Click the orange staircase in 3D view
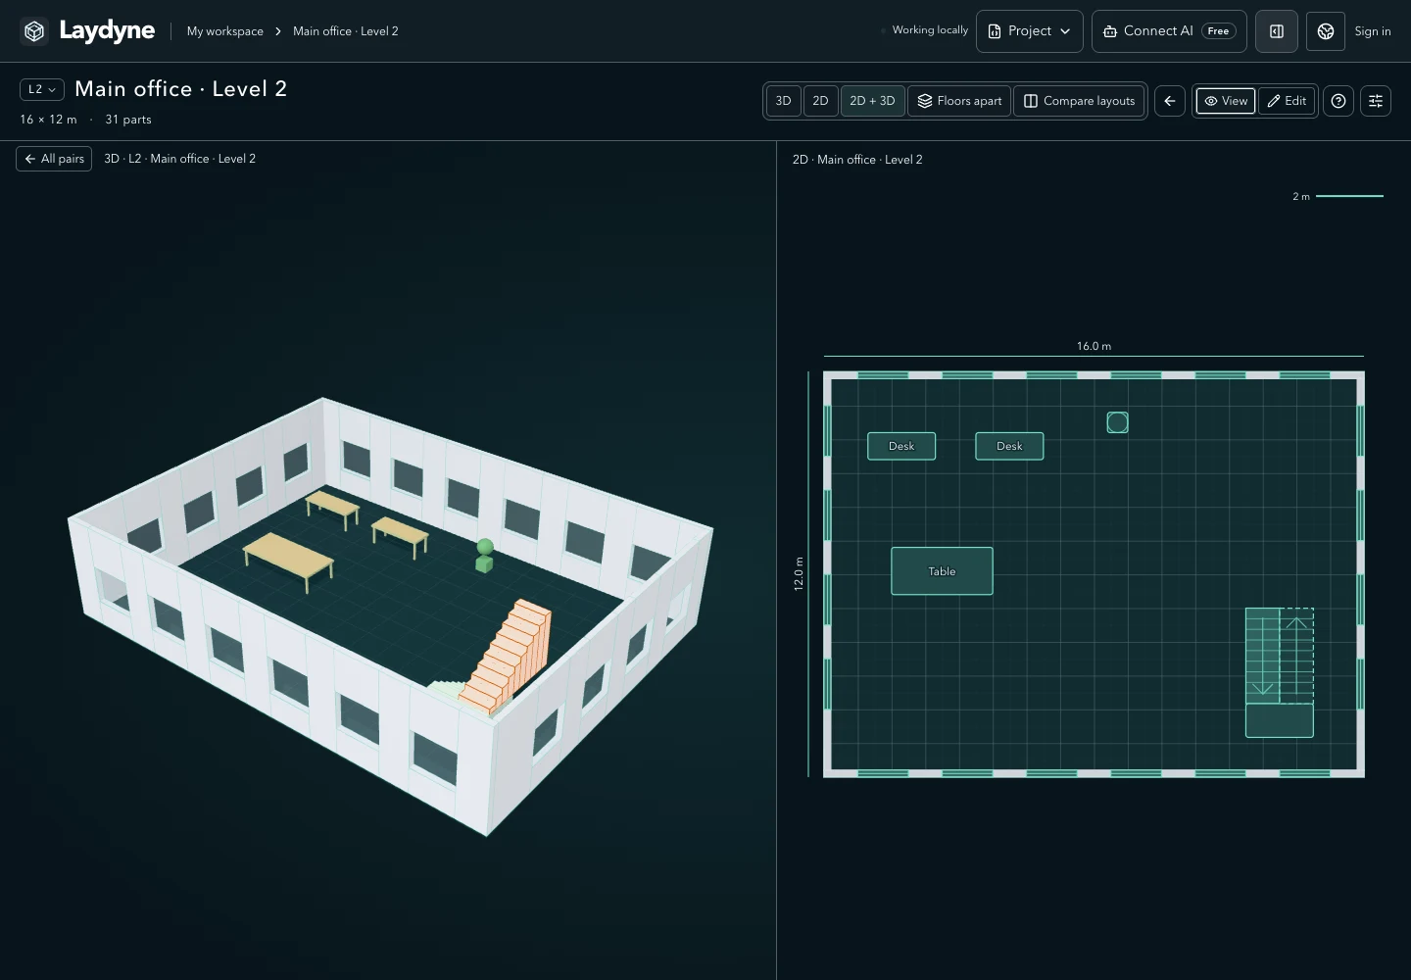Image resolution: width=1411 pixels, height=980 pixels. click(508, 657)
